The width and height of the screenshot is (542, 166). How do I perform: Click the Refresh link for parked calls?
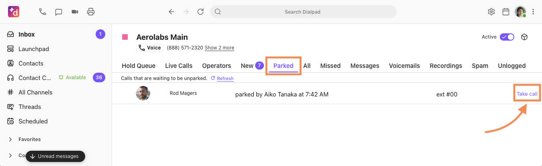coord(225,78)
